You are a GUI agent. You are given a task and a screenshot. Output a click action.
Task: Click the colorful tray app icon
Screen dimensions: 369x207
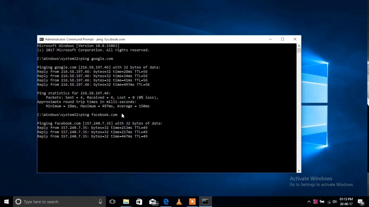click(315, 202)
